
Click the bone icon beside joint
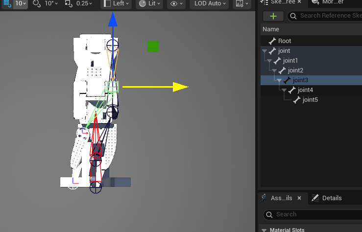point(272,51)
